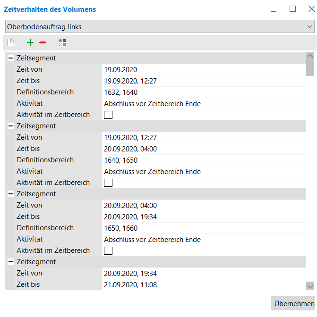This screenshot has height=317, width=317.
Task: Collapse the second Zeitsegment group
Action: (x=11, y=126)
